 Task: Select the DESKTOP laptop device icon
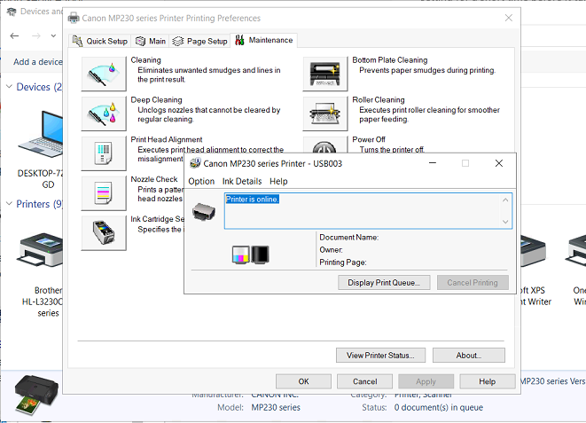coord(41,135)
